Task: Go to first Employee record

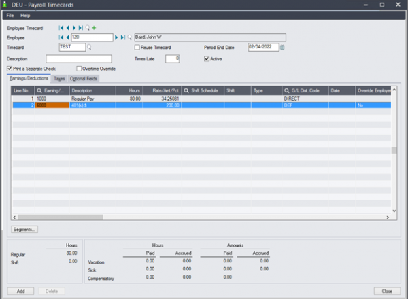Action: 61,37
